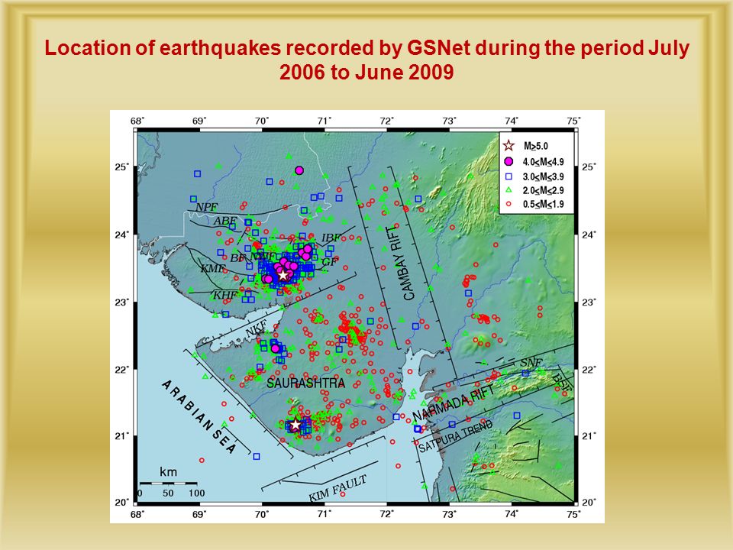Click the 'BSF' fault label
The image size is (733, 550).
tap(561, 382)
